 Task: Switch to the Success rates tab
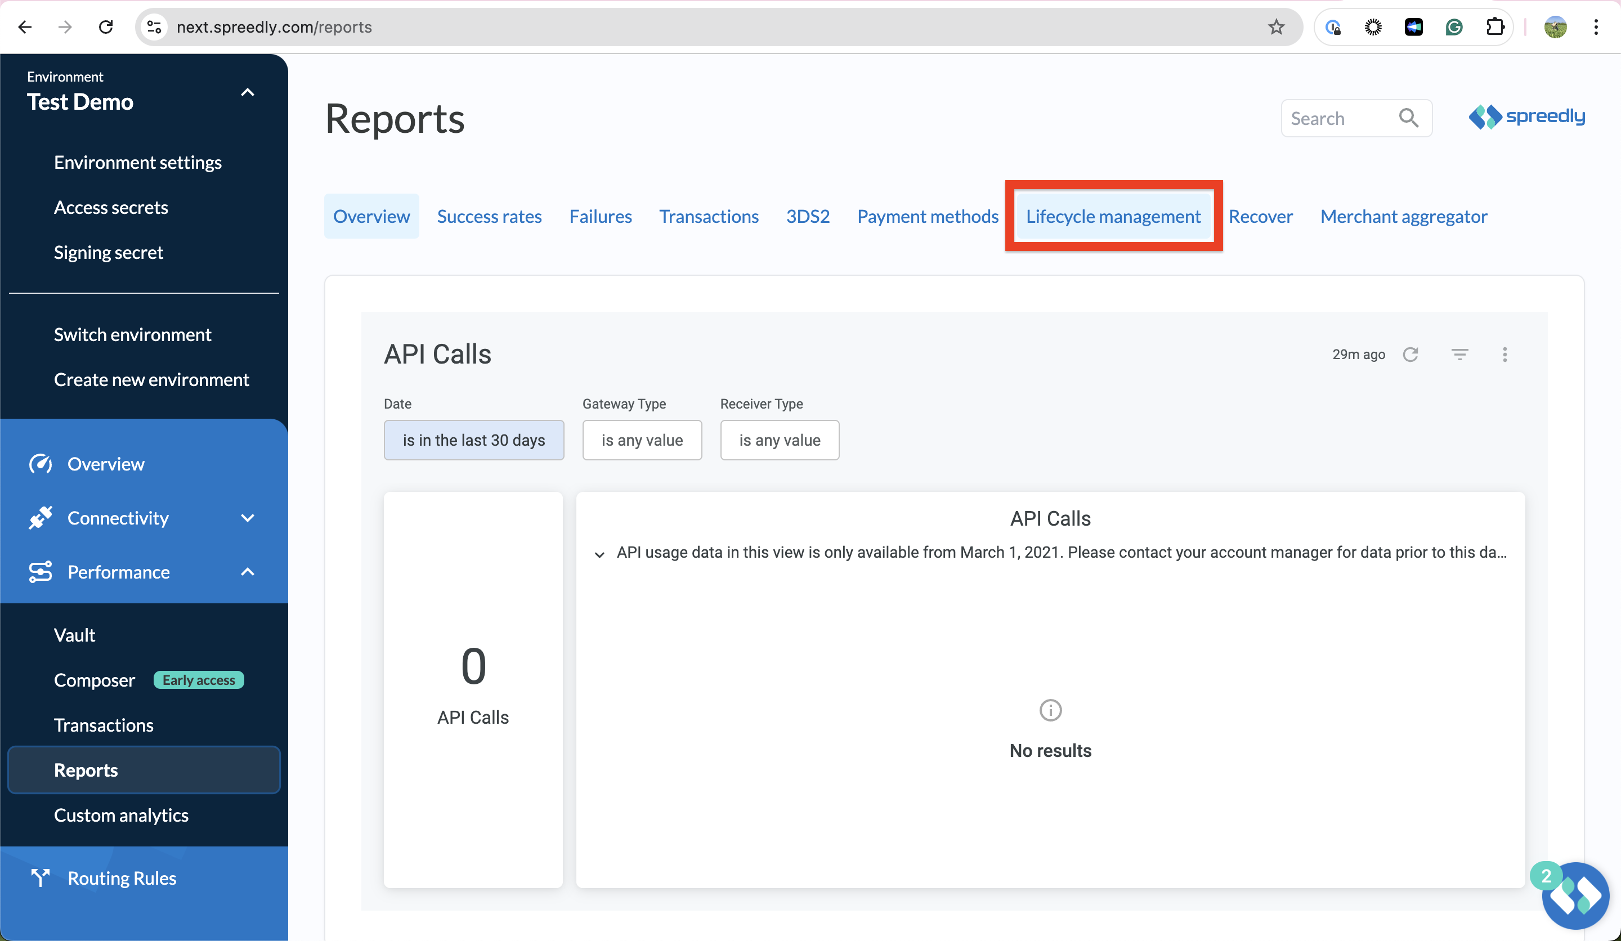pyautogui.click(x=489, y=216)
